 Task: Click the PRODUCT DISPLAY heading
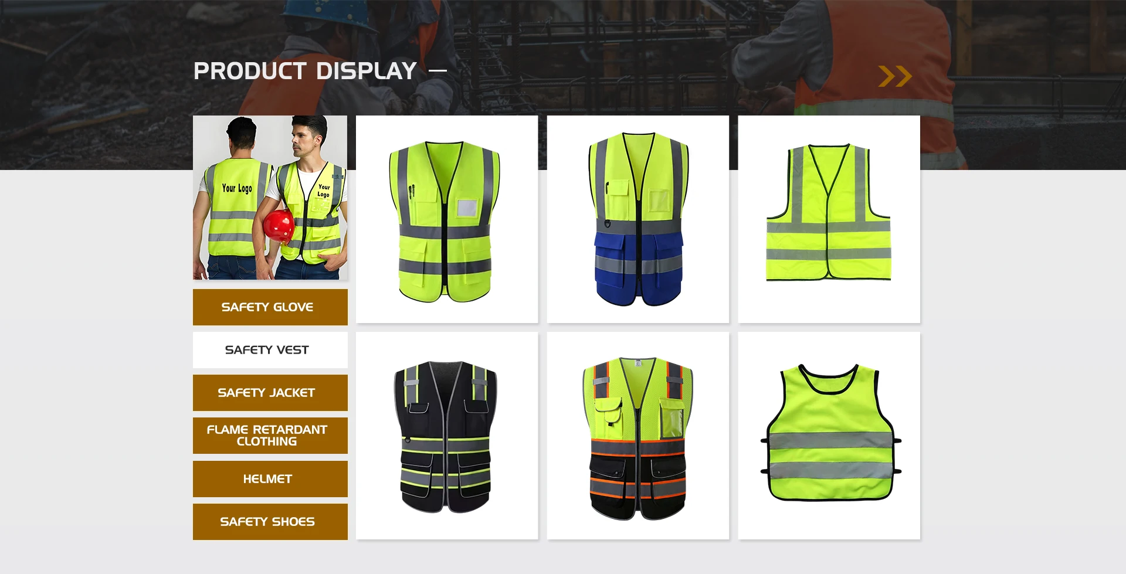point(305,71)
